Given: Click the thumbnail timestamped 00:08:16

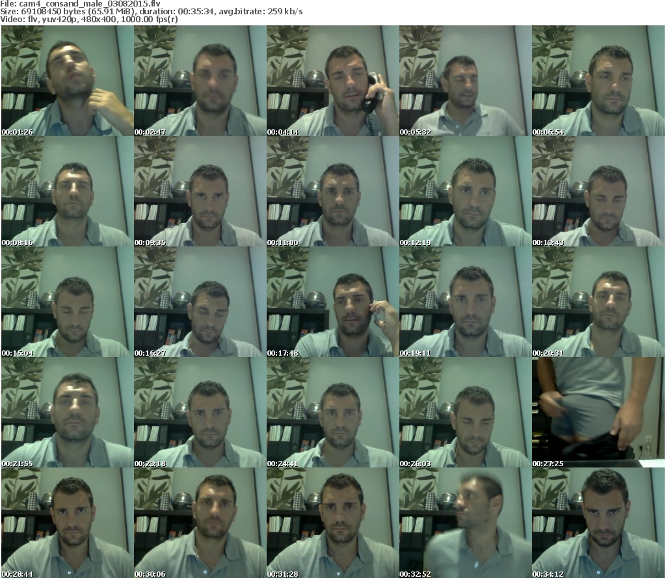Looking at the screenshot, I should pyautogui.click(x=68, y=192).
